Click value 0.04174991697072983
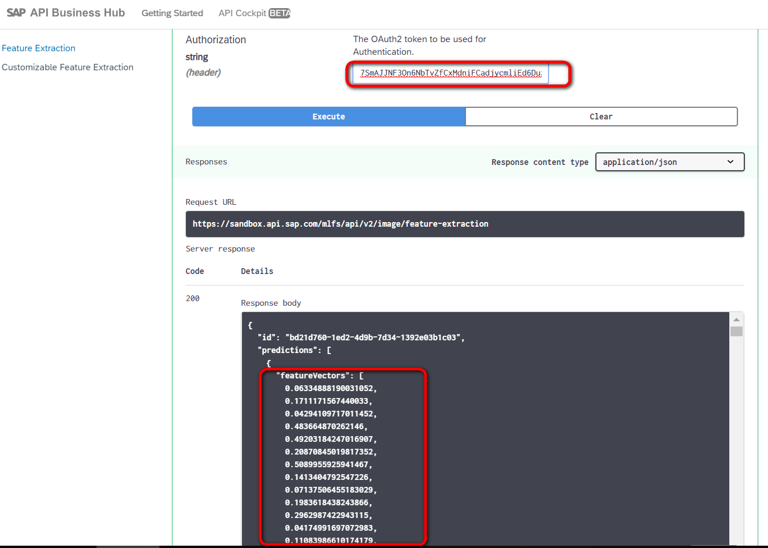 [x=331, y=528]
